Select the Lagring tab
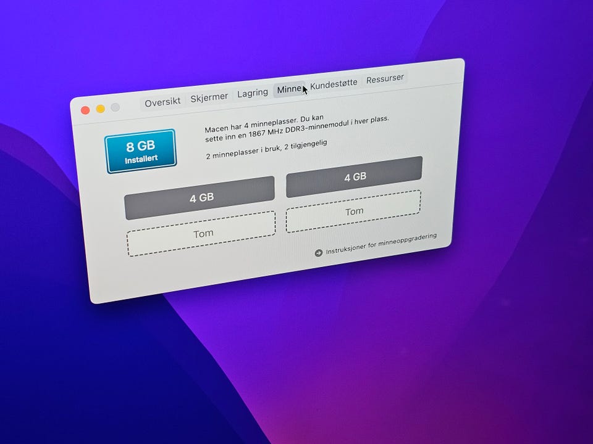Viewport: 593px width, 444px height. coord(252,93)
